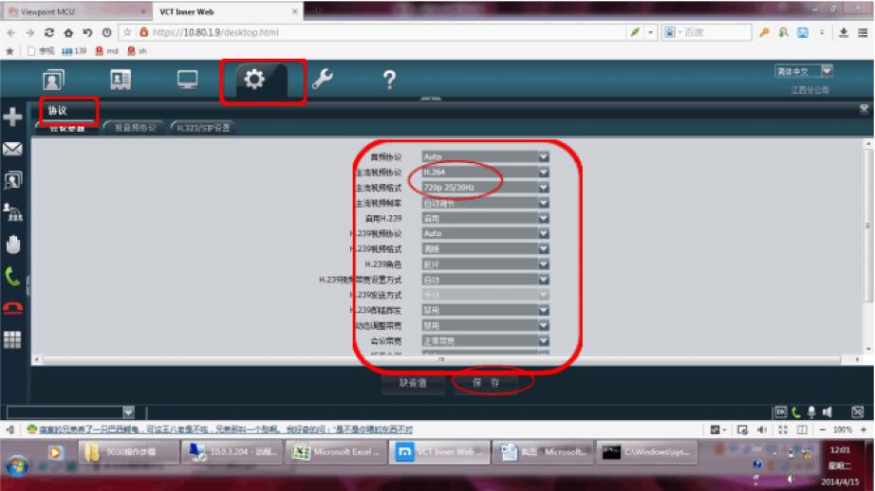Switch to the 视音频协议 tab
This screenshot has width=875, height=491.
pyautogui.click(x=131, y=127)
